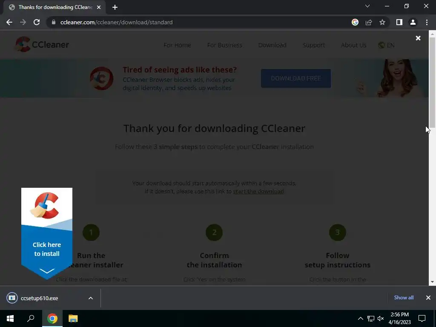Open a new tab with plus button
The image size is (436, 327).
(x=115, y=7)
